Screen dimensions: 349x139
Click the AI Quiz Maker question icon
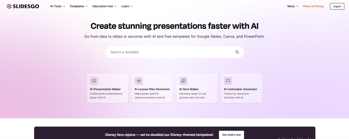[183, 81]
